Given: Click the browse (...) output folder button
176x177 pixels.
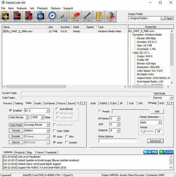Looking at the screenshot, I should tap(163, 18).
